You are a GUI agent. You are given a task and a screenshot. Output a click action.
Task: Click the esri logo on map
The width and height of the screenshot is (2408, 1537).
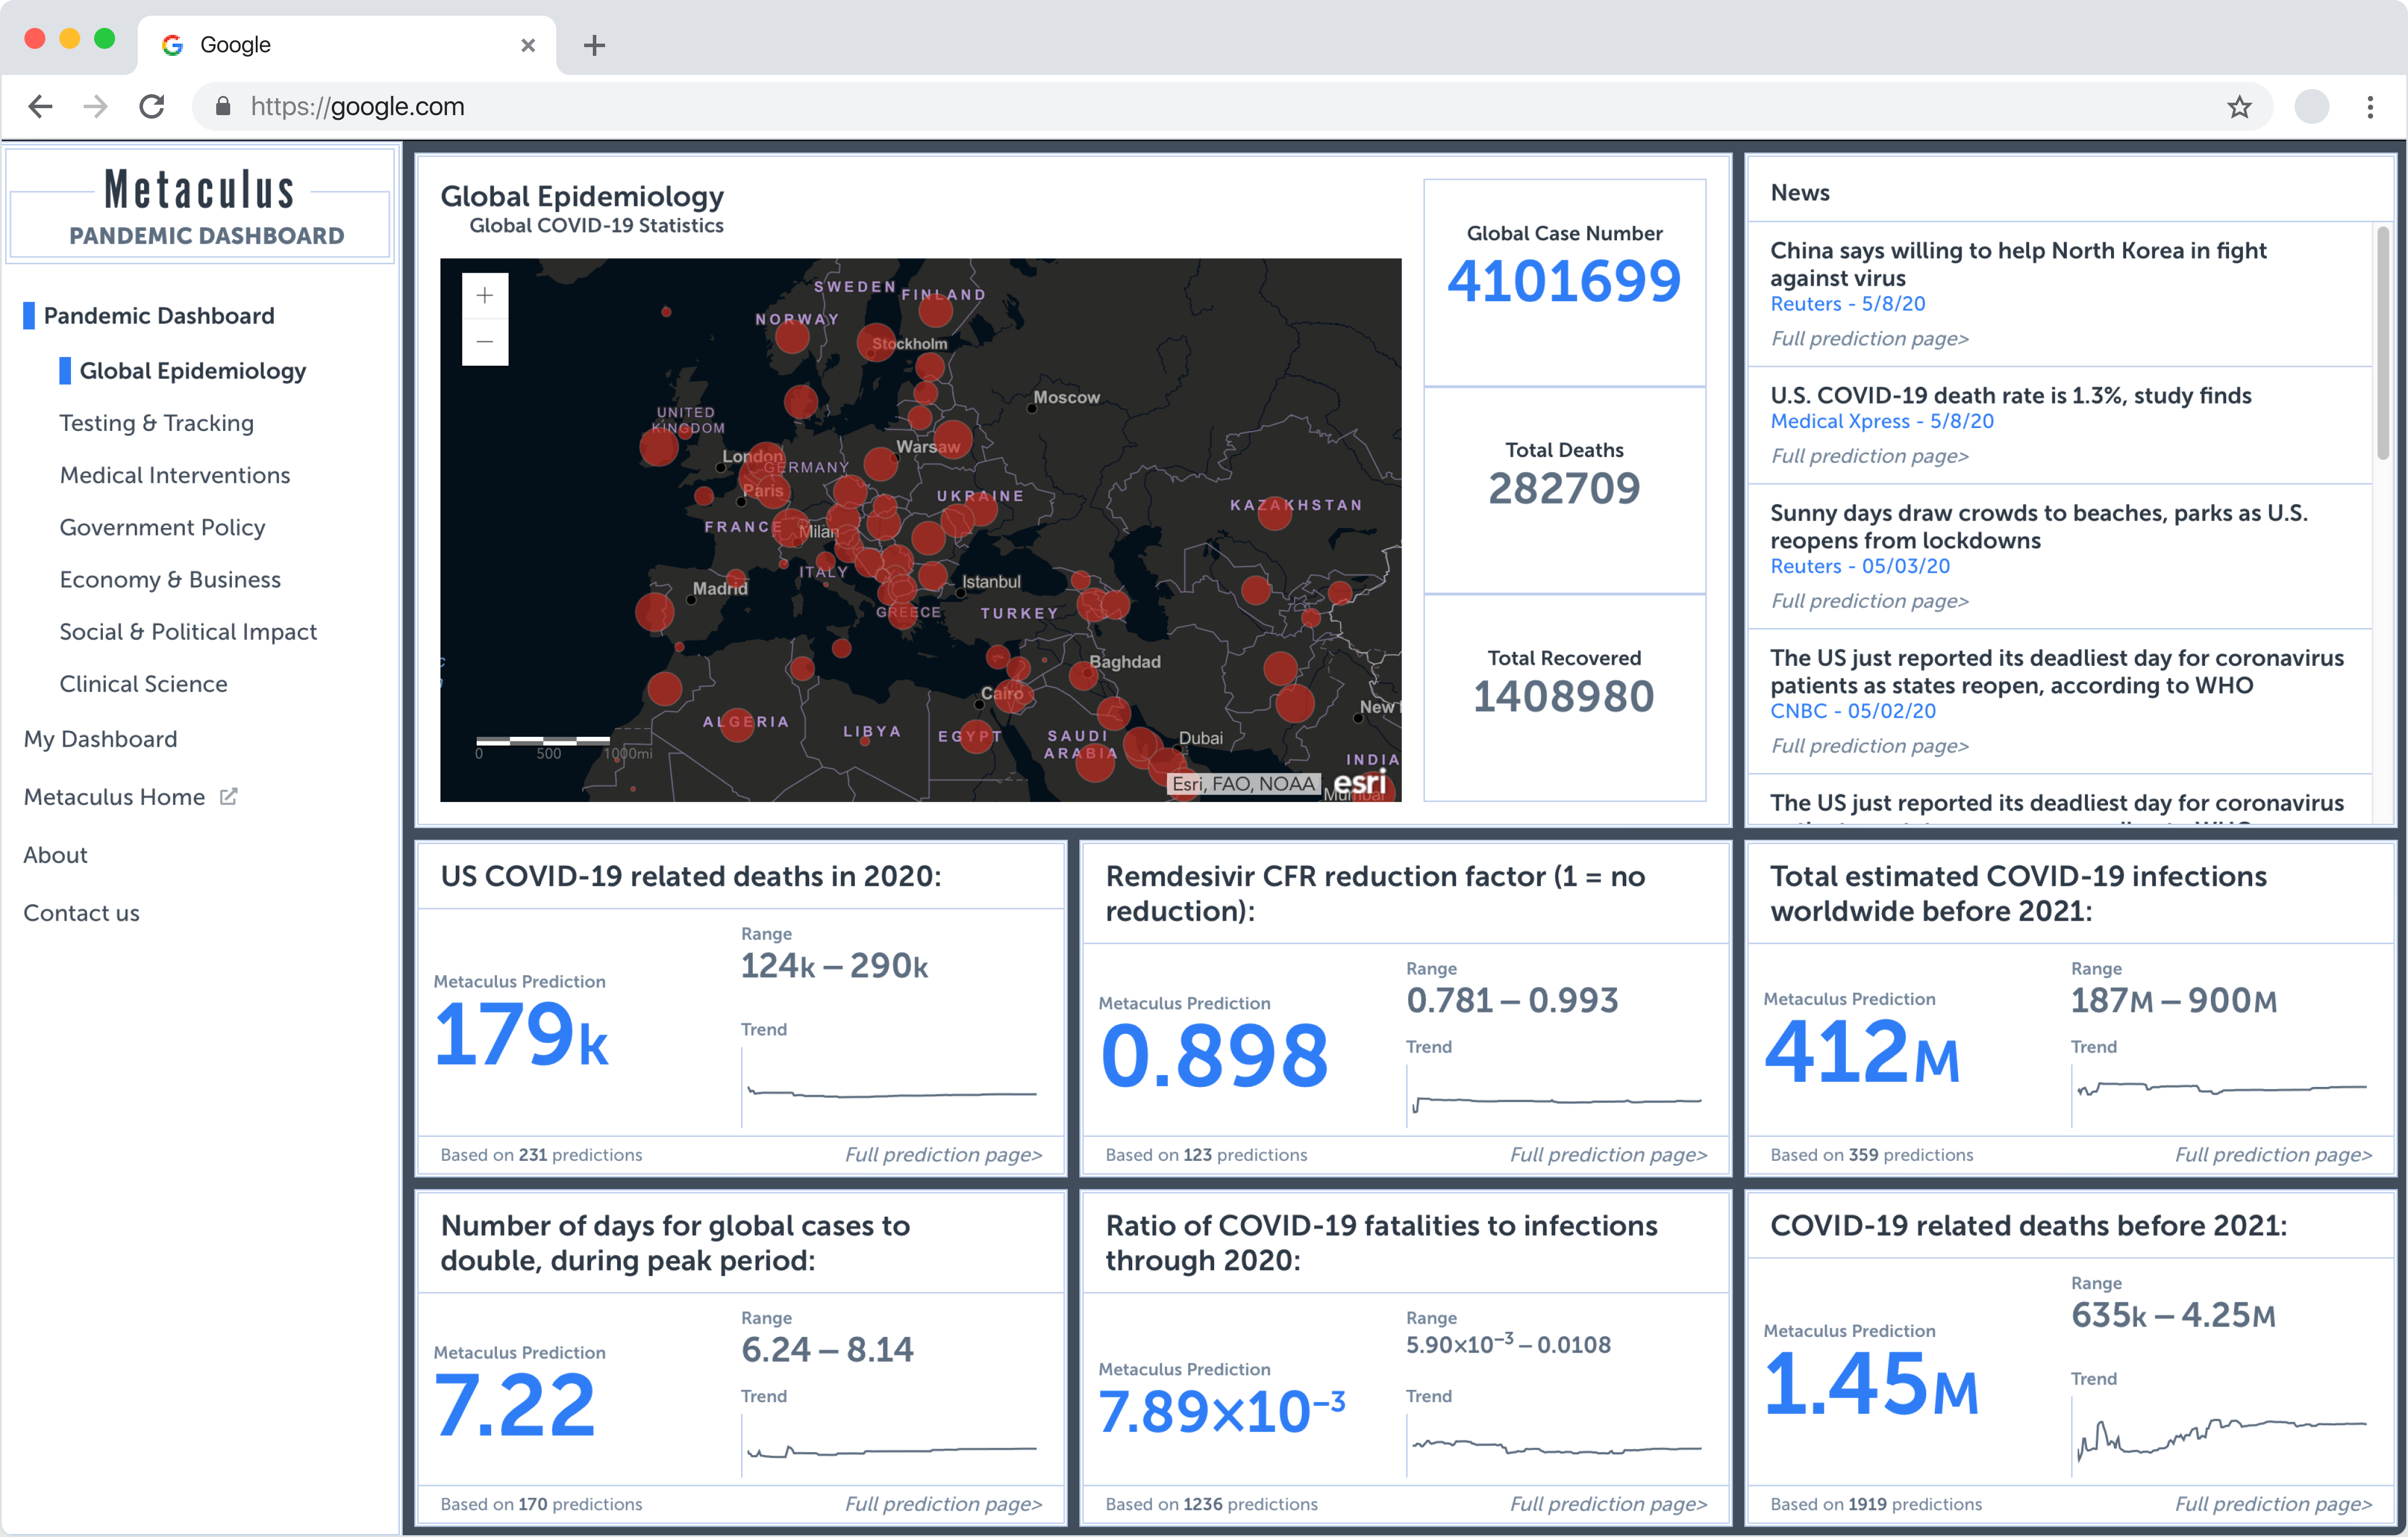click(x=1360, y=783)
